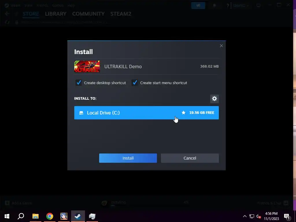Open the STEAM2 profile tab

click(121, 14)
